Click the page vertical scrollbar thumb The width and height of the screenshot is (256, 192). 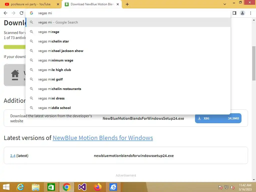point(254,63)
